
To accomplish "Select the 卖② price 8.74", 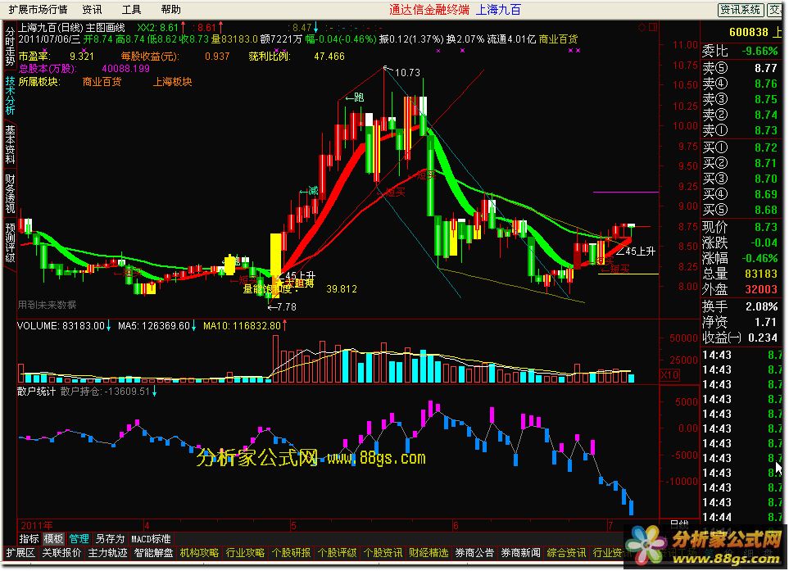I will [x=765, y=115].
